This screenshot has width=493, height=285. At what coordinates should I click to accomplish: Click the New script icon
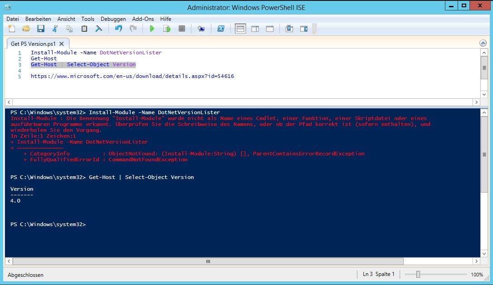point(12,29)
